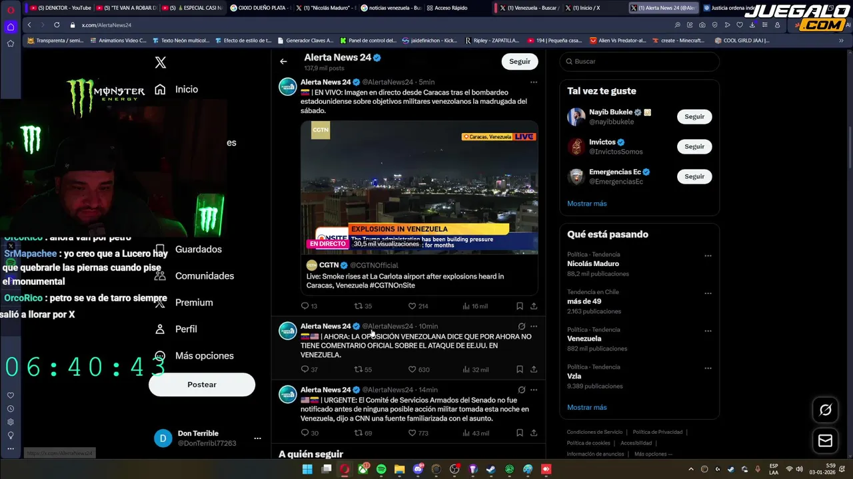Open the quoted CGTN post text

point(405,281)
